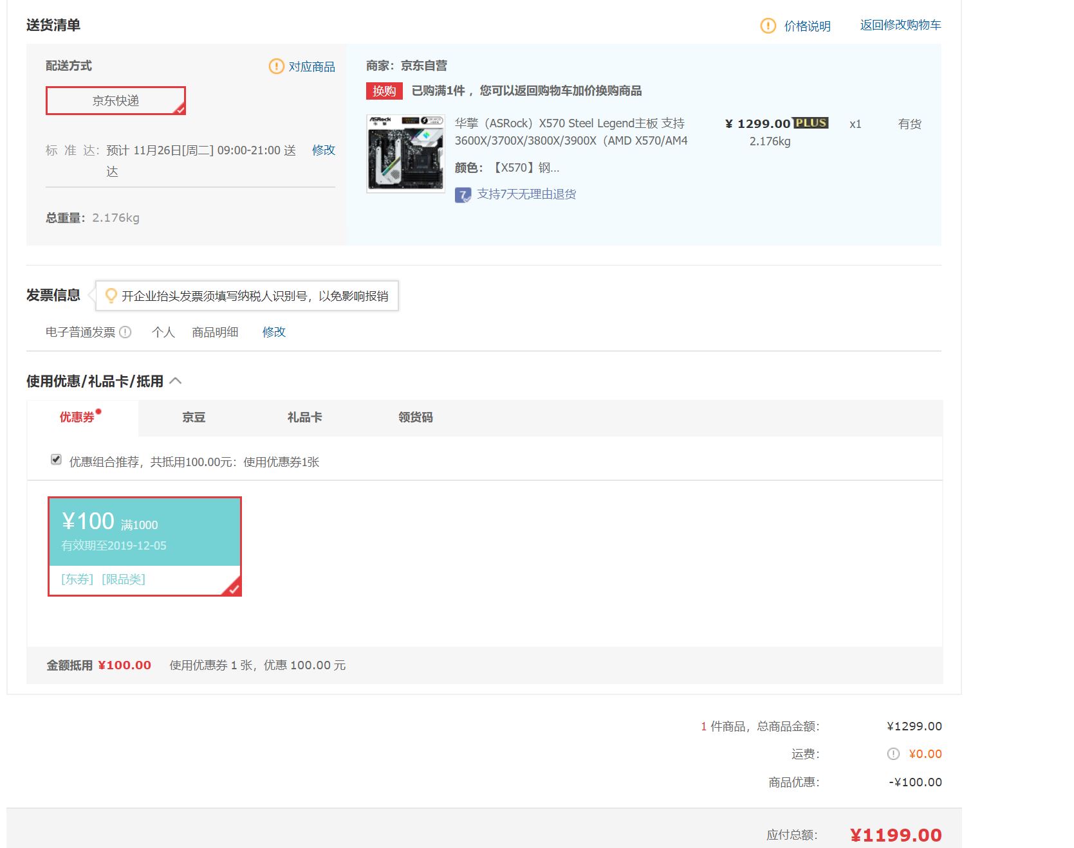Click the [东券] [限品类] coupon label
The height and width of the screenshot is (848, 1074).
pos(103,579)
